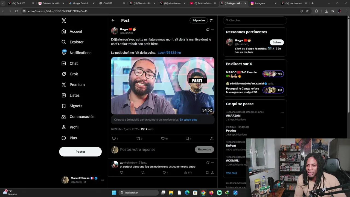
Task: Click the white Poster button
Action: tap(80, 152)
